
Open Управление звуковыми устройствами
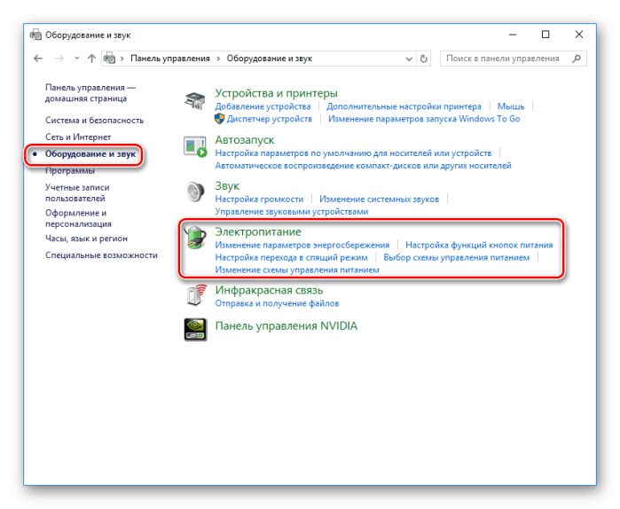coord(292,211)
